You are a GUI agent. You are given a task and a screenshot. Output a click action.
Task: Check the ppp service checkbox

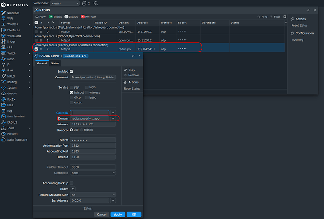(71, 87)
